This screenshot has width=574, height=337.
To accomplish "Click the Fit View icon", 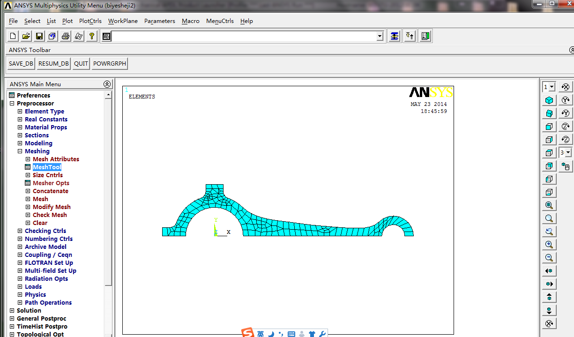I will coord(549,205).
